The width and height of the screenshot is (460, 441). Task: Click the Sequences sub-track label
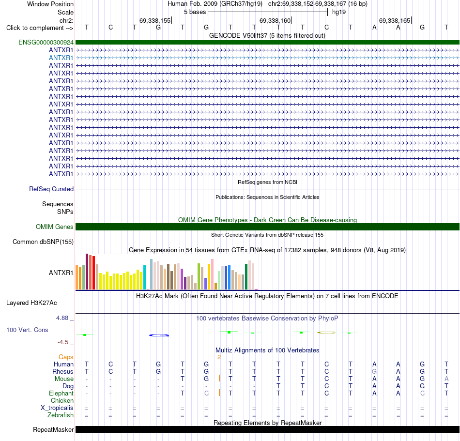[58, 204]
